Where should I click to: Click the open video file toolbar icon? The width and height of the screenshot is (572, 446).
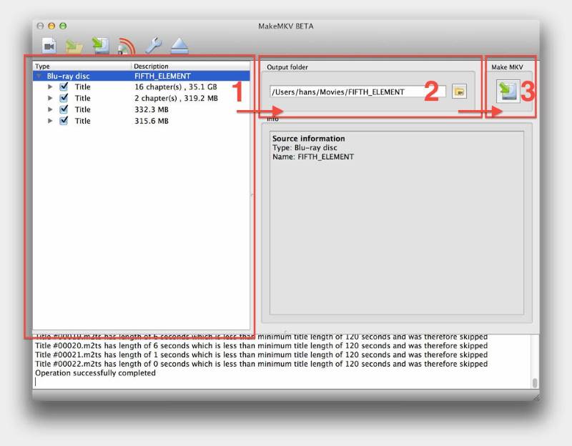49,46
